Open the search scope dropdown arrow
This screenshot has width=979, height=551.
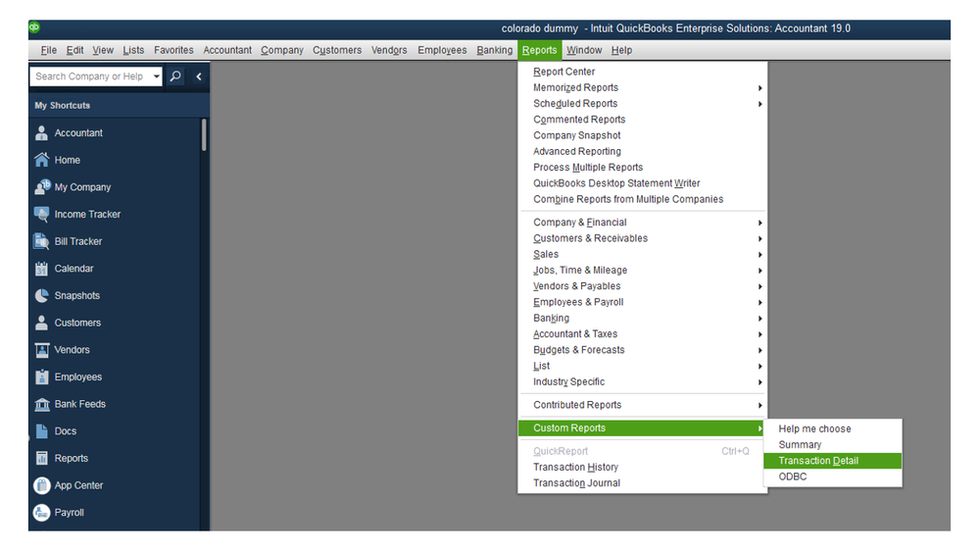(x=156, y=76)
